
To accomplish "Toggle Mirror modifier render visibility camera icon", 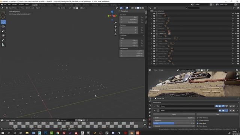I will (217, 106).
